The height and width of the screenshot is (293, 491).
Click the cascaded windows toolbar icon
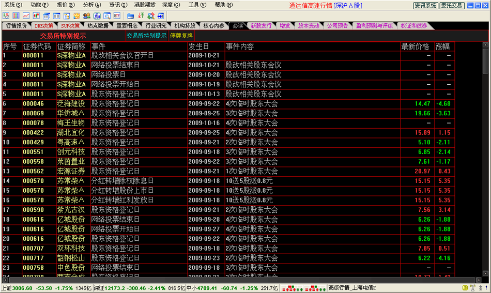(x=47, y=16)
